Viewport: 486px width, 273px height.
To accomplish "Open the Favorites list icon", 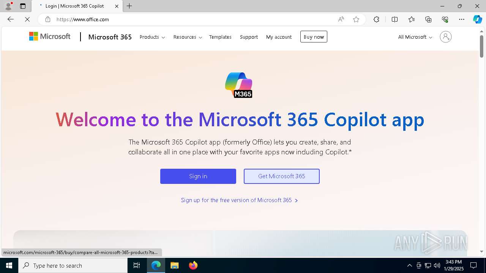I will (412, 19).
